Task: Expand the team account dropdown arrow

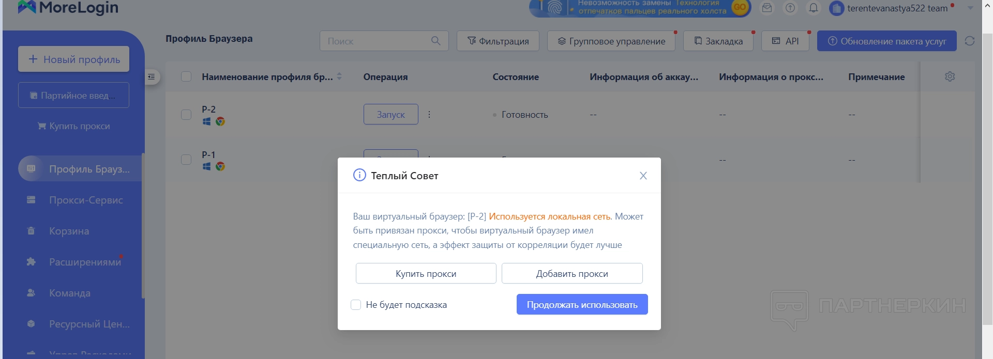Action: coord(970,8)
